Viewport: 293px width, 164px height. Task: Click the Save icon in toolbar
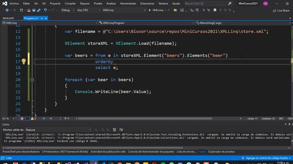pyautogui.click(x=34, y=10)
